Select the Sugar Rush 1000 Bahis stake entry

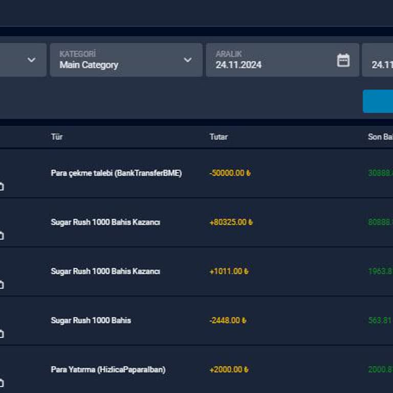(x=91, y=320)
